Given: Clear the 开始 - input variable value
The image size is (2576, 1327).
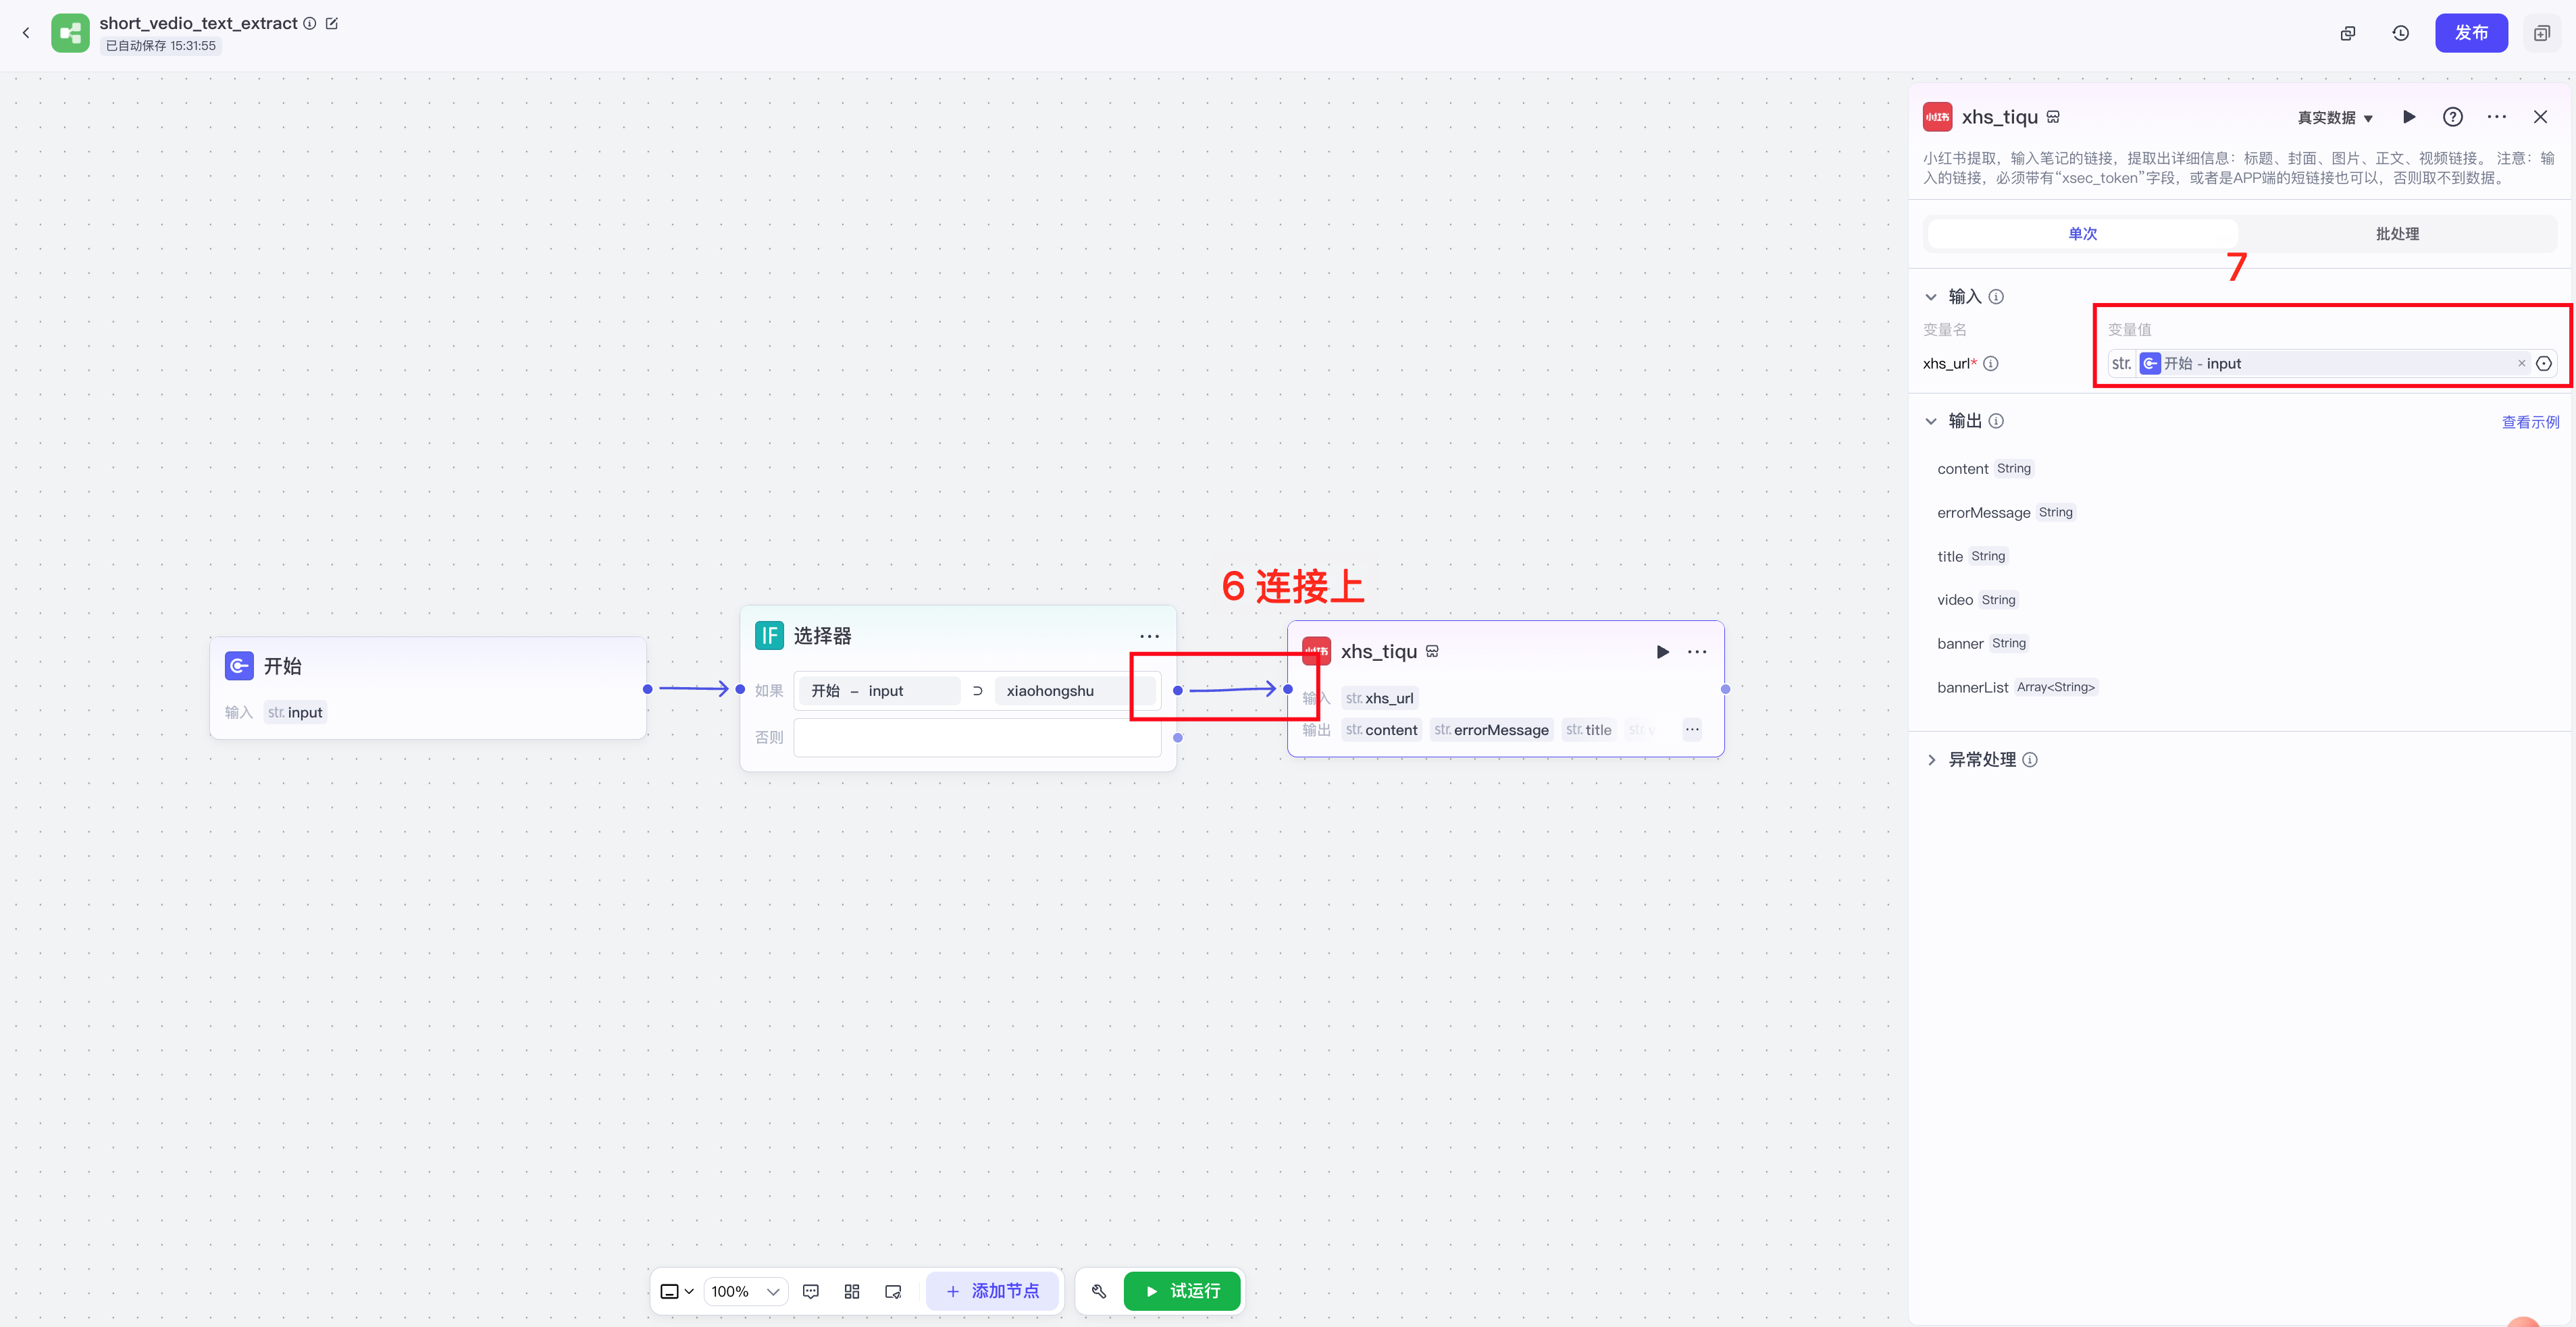Looking at the screenshot, I should [2521, 364].
